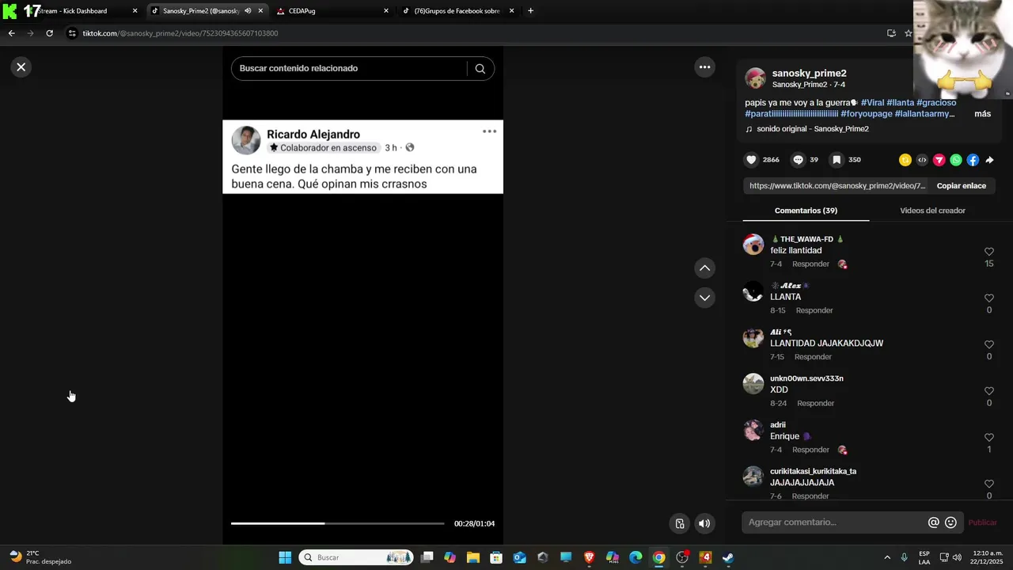This screenshot has width=1013, height=570.
Task: Insert mention with @ icon in comment box
Action: [934, 522]
